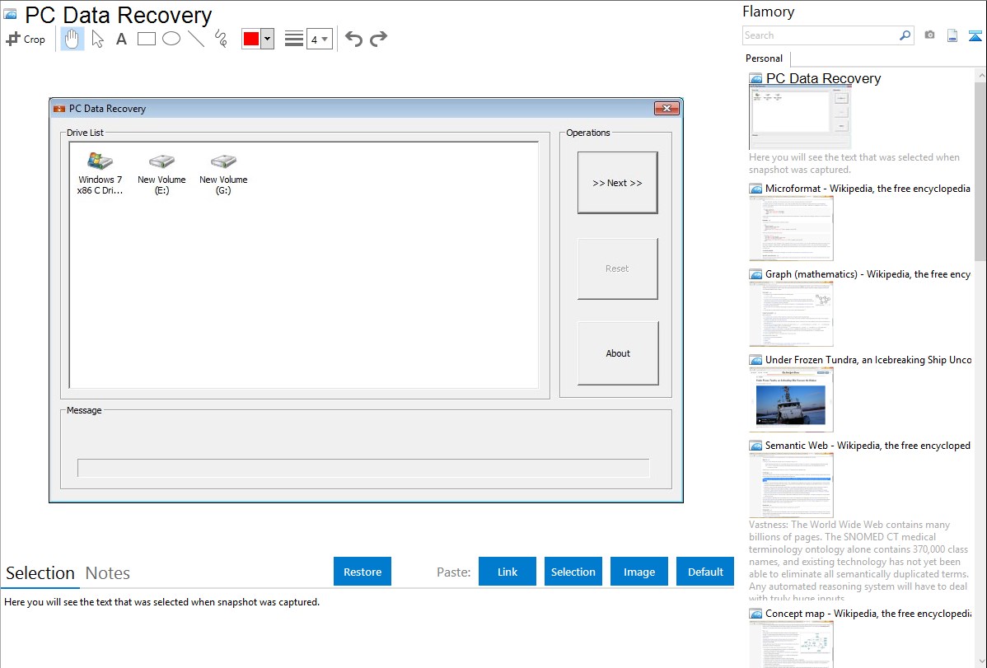The height and width of the screenshot is (668, 987).
Task: Open the About button in Operations
Action: click(x=618, y=353)
